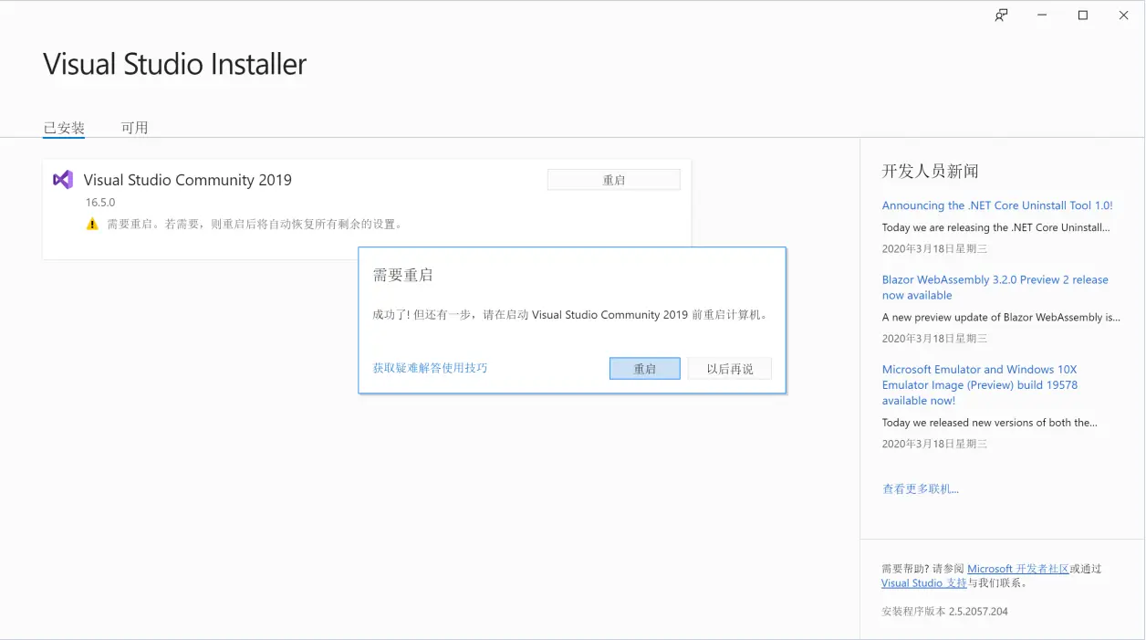Image resolution: width=1146 pixels, height=640 pixels.
Task: Click the Visual Studio purple logo icon
Action: tap(63, 180)
